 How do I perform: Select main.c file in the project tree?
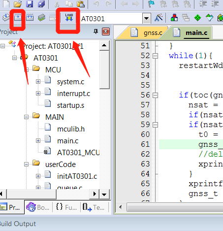[x=67, y=141]
